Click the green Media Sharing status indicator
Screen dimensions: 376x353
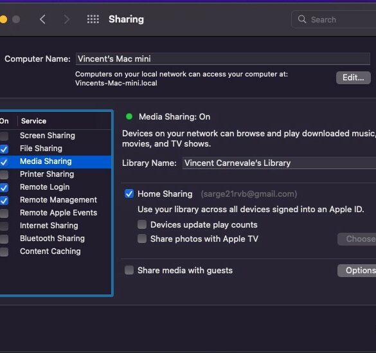point(129,116)
